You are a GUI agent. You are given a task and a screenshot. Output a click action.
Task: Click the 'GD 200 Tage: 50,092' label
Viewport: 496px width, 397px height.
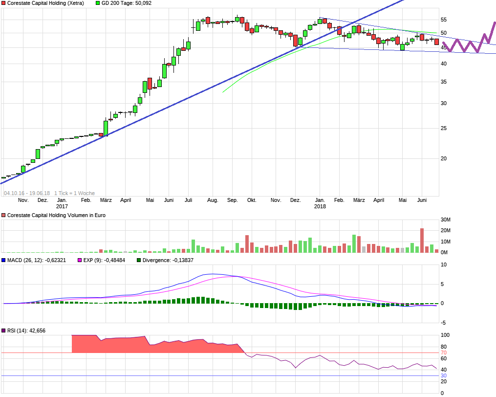pos(127,3)
